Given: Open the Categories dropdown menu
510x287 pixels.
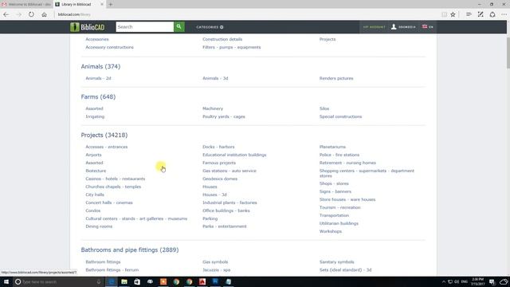Looking at the screenshot, I should 210,27.
